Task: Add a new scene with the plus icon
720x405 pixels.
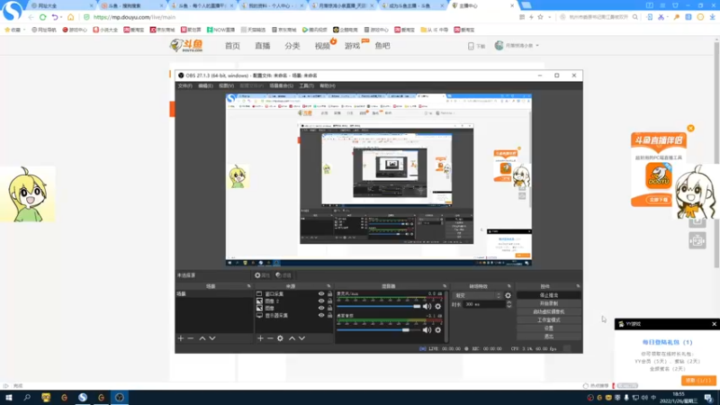Action: [x=181, y=338]
